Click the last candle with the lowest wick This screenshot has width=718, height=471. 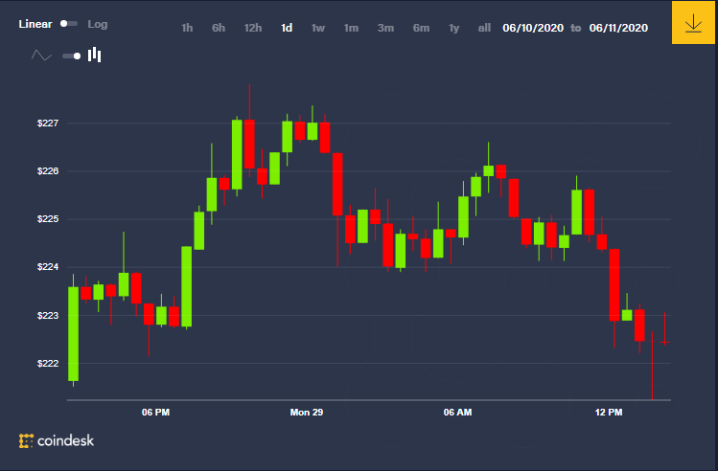click(652, 366)
